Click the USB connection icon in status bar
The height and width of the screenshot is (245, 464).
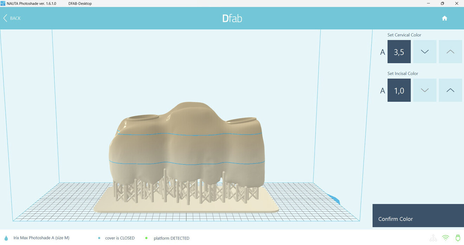[457, 237]
